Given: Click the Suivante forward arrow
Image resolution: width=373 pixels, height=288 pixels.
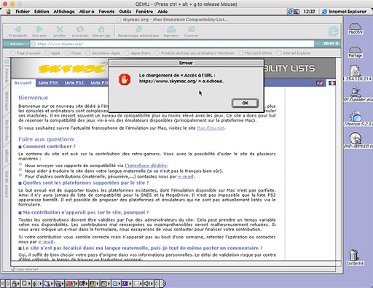Looking at the screenshot, I should [x=39, y=29].
